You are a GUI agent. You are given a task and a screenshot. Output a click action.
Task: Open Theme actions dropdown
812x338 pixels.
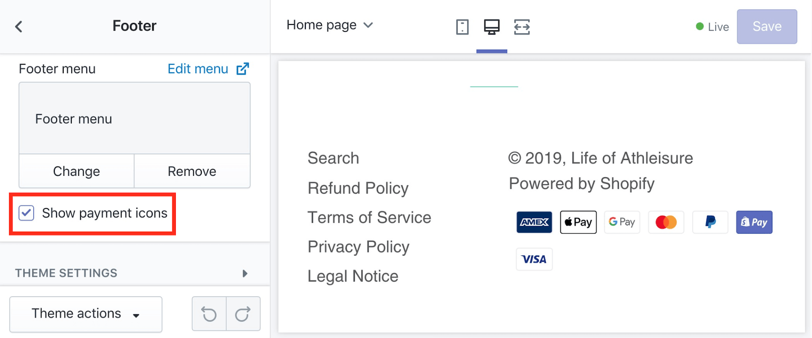coord(85,314)
